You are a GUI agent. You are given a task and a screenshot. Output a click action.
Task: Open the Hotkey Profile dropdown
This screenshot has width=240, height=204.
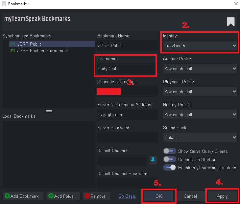(x=200, y=114)
